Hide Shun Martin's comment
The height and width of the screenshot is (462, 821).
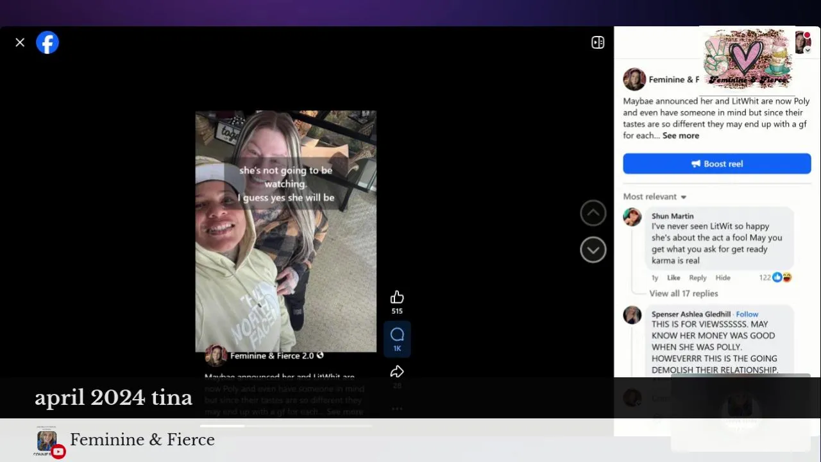point(723,278)
